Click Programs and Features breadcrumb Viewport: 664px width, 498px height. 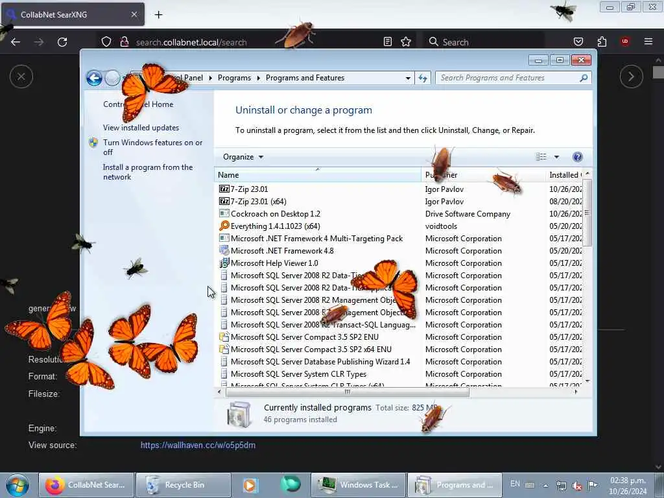[305, 78]
